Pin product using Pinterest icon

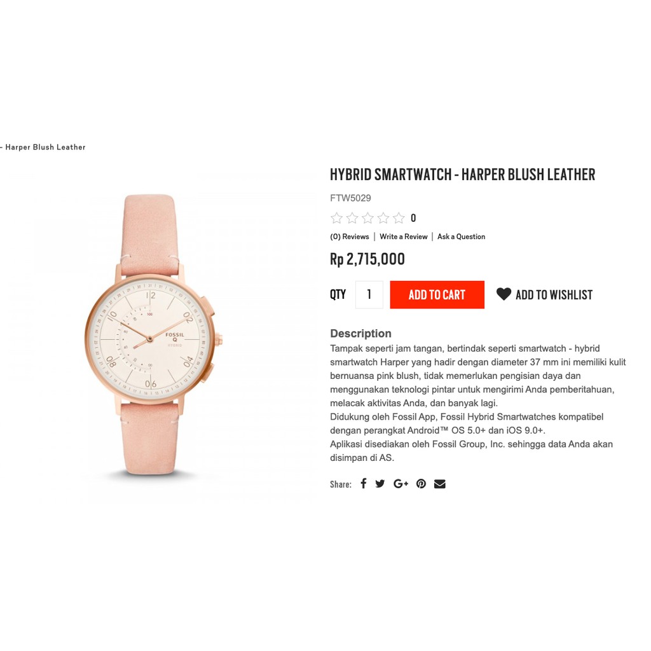(421, 484)
